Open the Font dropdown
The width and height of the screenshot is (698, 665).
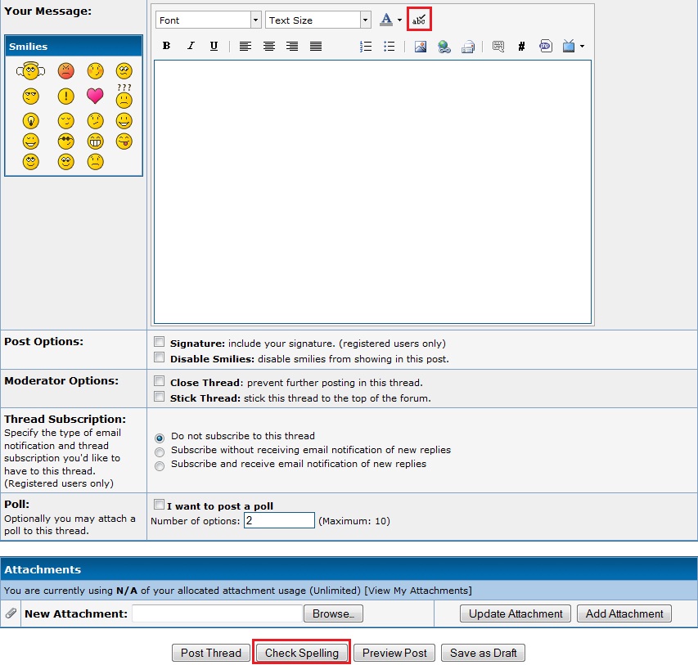tap(255, 20)
